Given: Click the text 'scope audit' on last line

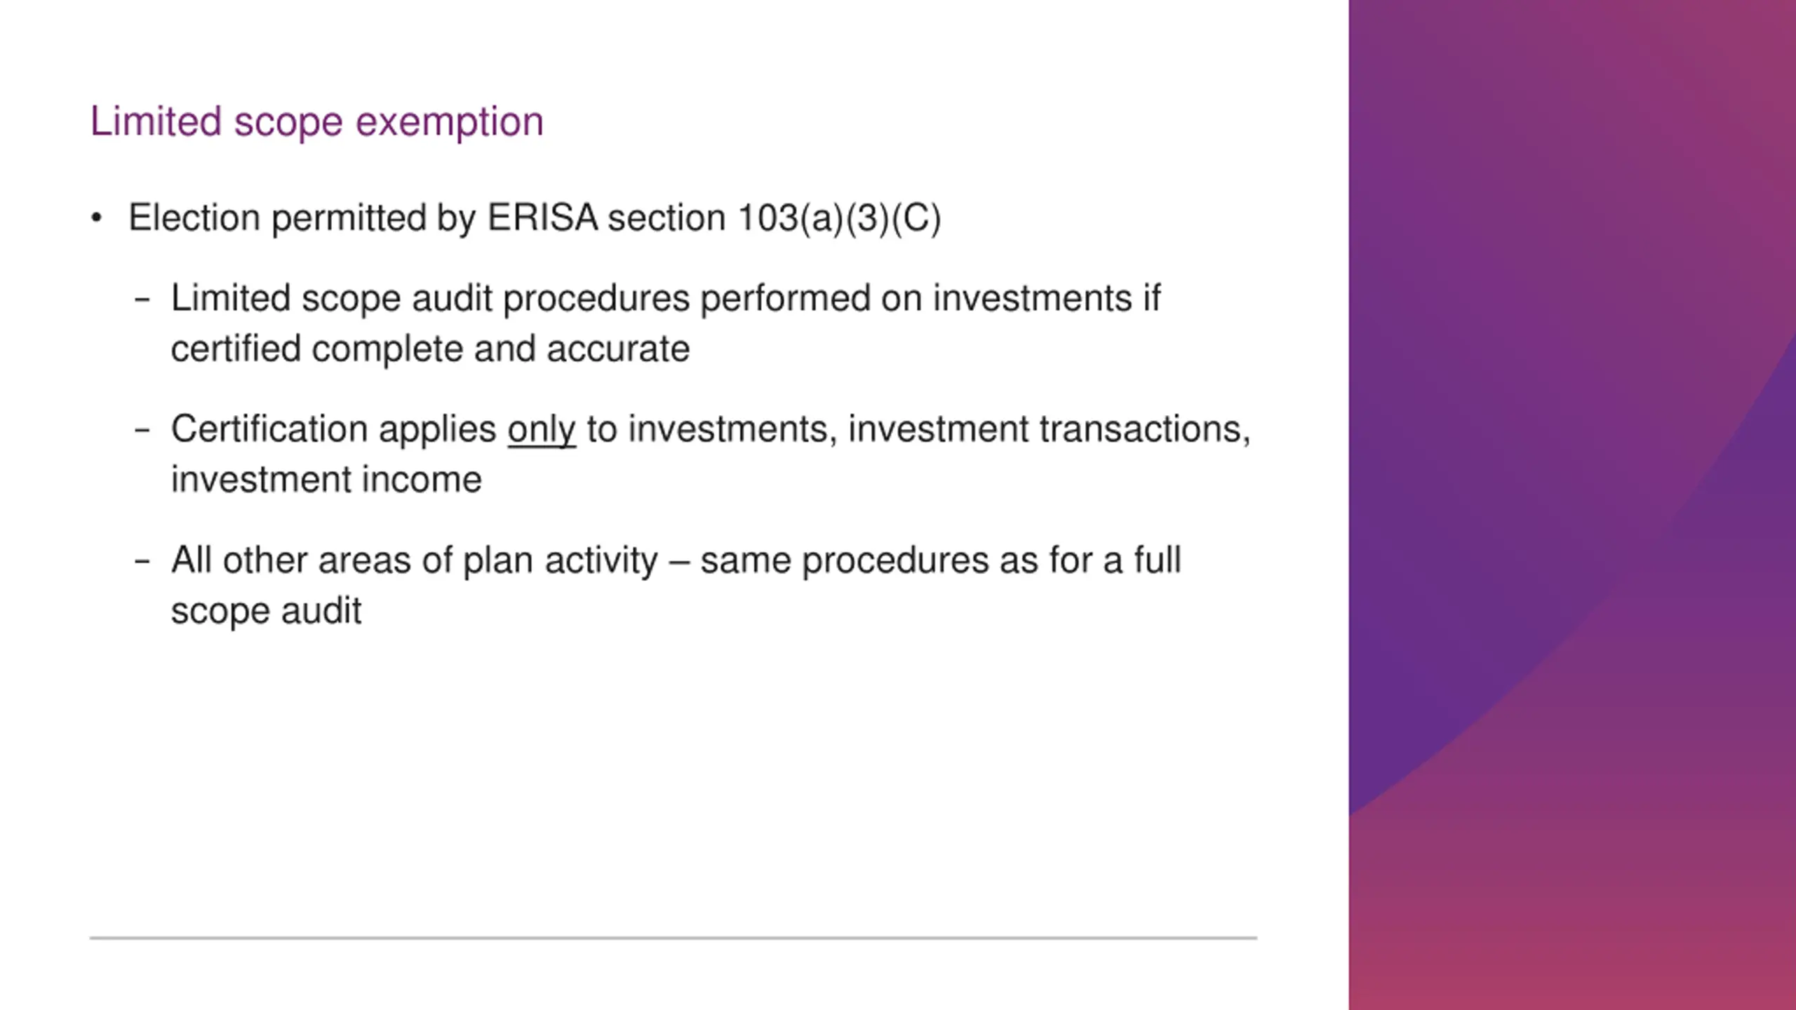Looking at the screenshot, I should point(267,611).
